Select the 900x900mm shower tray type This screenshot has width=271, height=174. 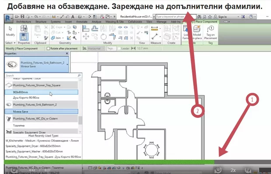[x=42, y=92]
